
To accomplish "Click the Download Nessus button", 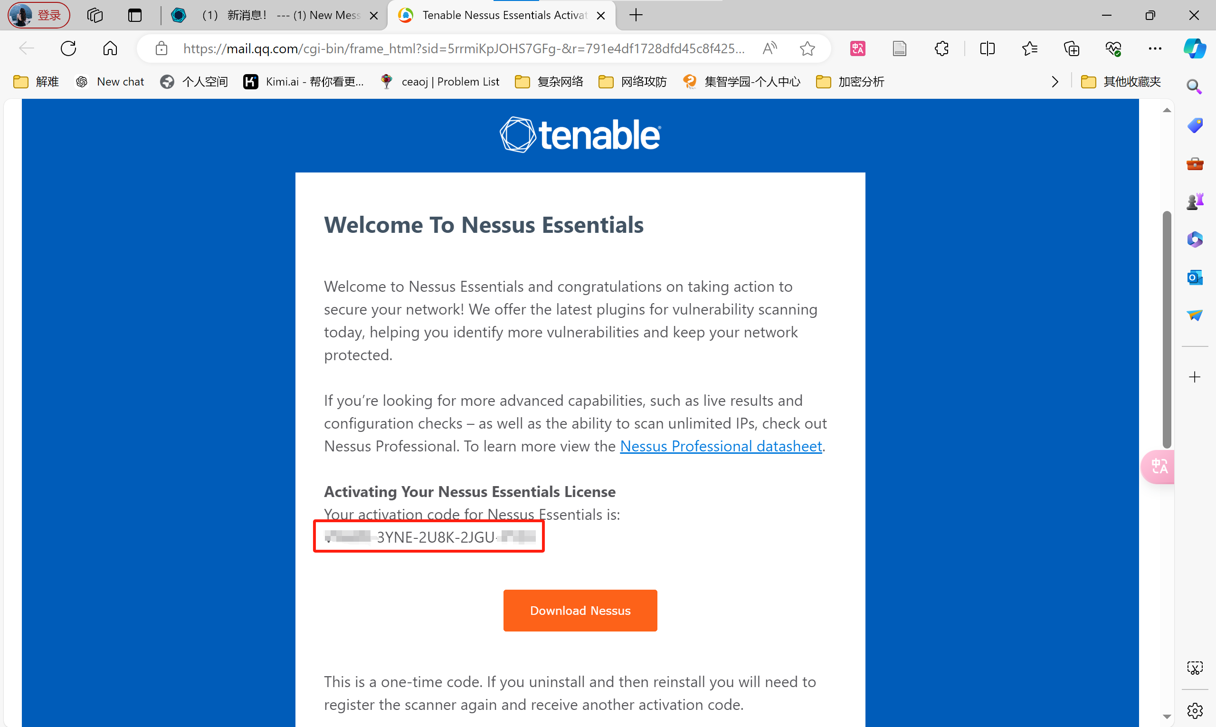I will [580, 611].
